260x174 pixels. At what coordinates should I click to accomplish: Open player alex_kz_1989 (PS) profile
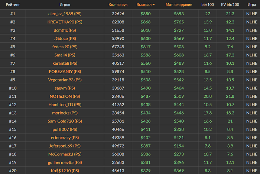point(65,14)
